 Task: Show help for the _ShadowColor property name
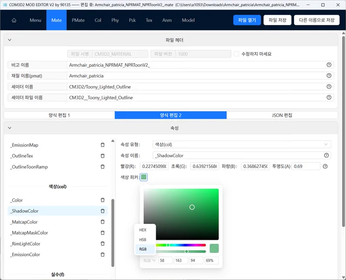(326, 155)
